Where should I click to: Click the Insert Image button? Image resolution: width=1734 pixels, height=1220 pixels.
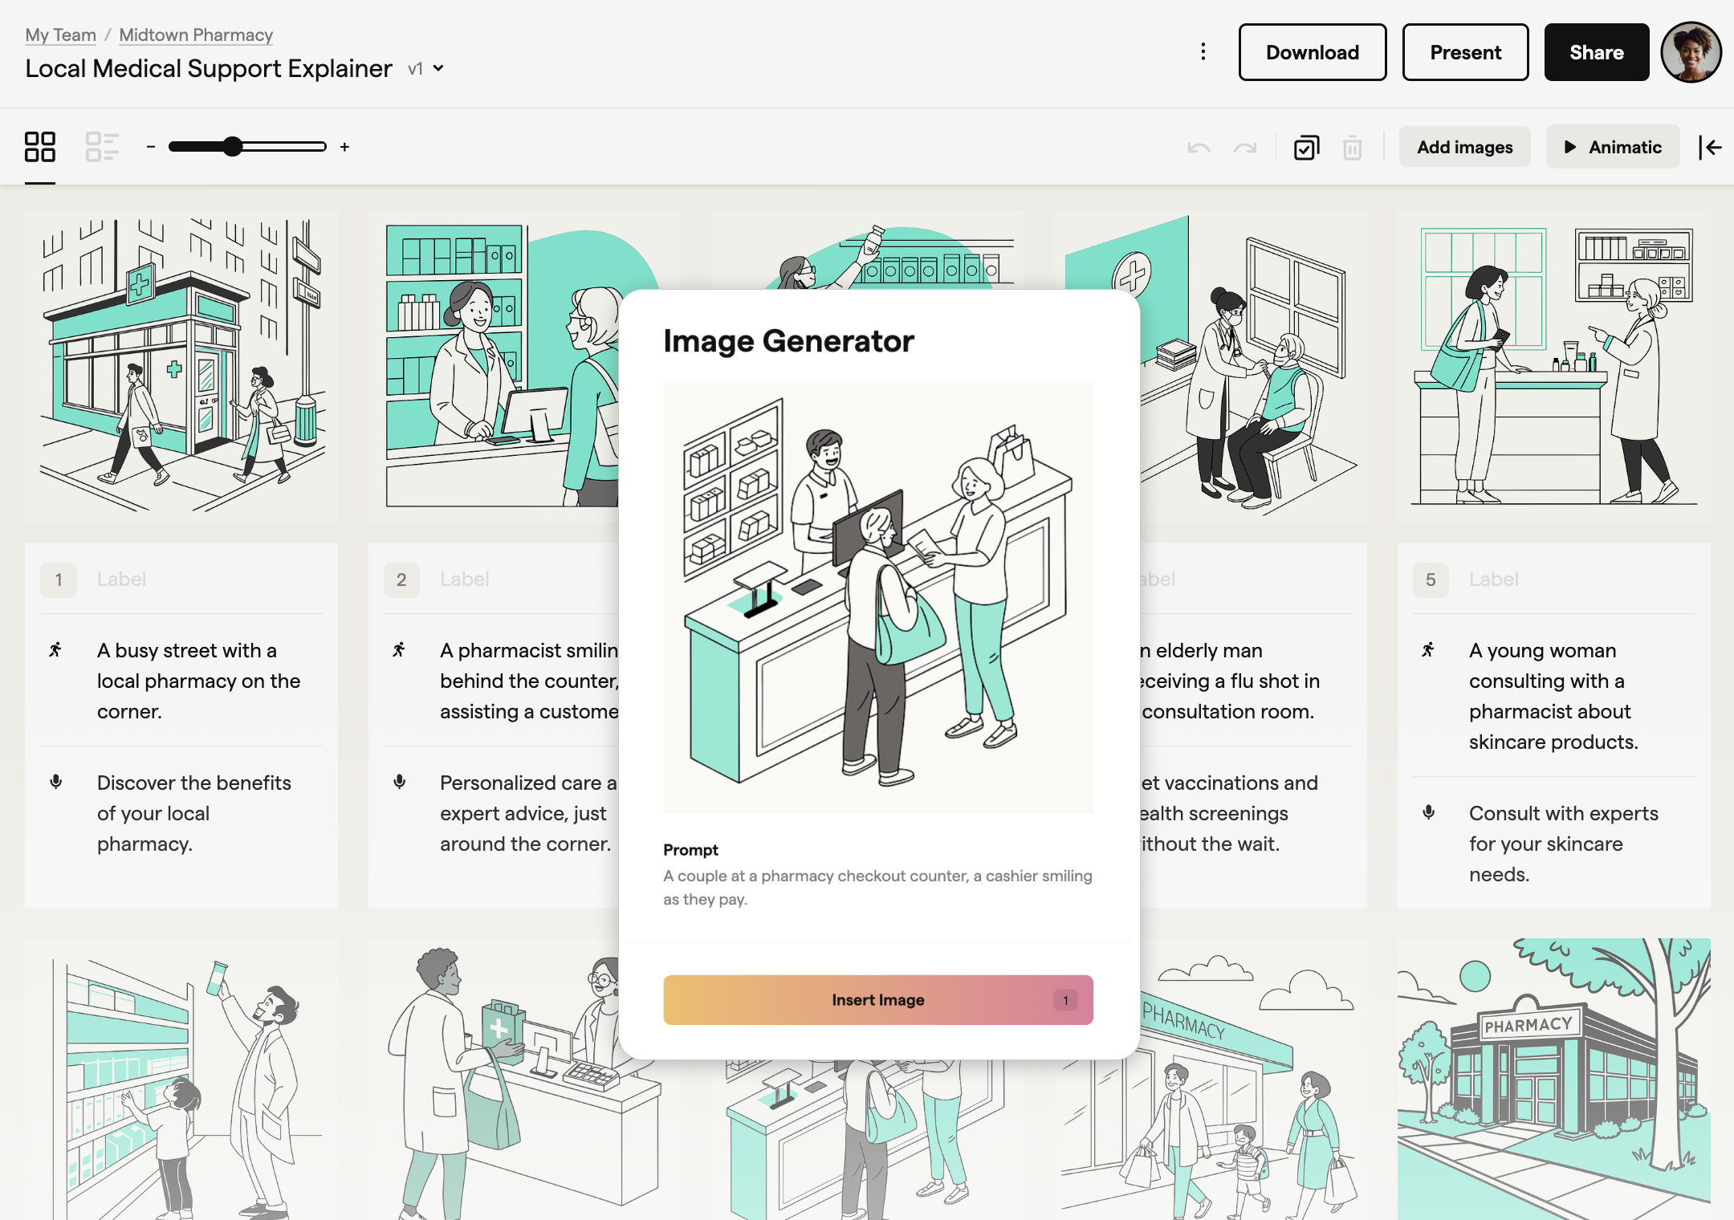pos(878,998)
